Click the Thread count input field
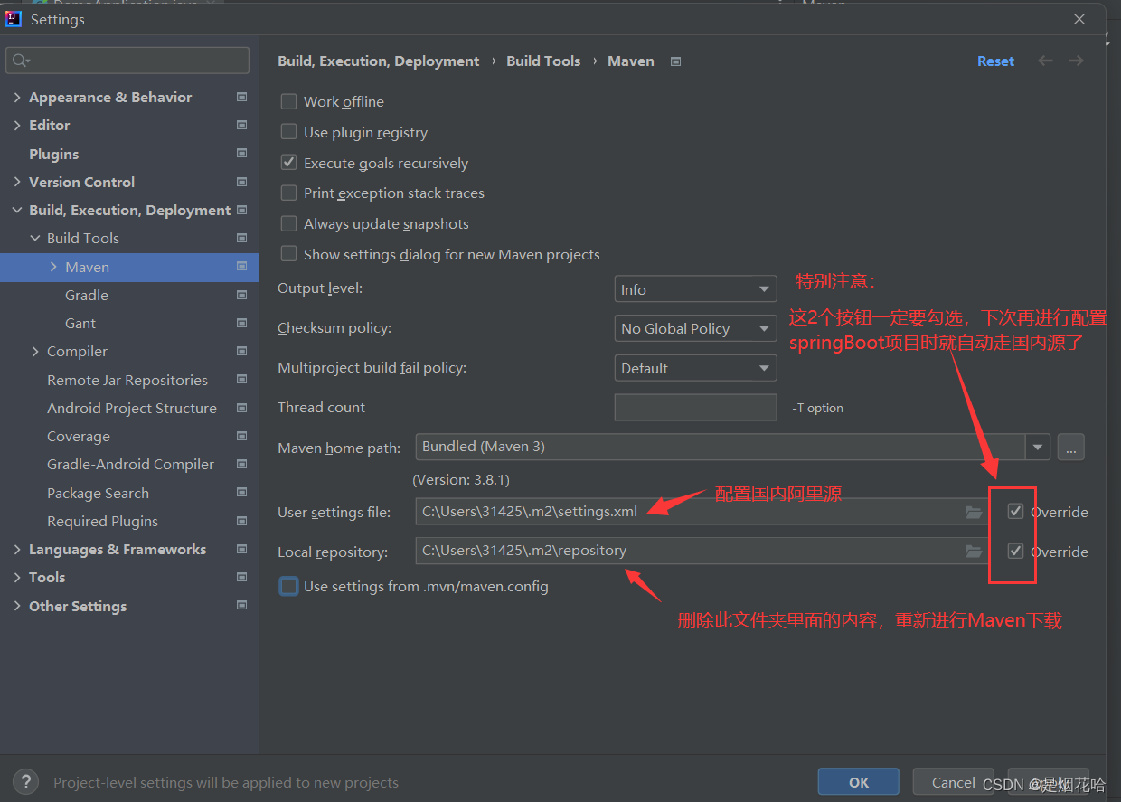The image size is (1121, 802). 695,407
